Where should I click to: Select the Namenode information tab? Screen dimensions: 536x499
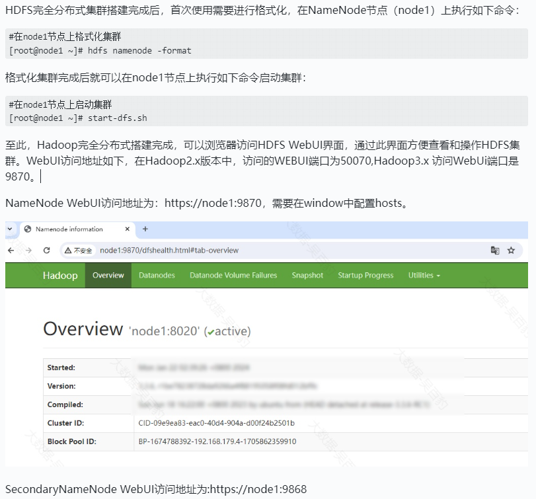pos(78,229)
